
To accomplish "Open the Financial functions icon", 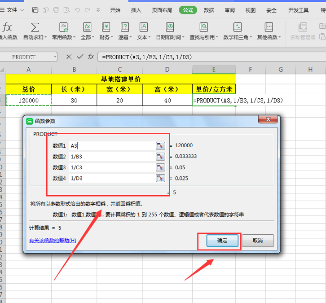I will point(106,27).
